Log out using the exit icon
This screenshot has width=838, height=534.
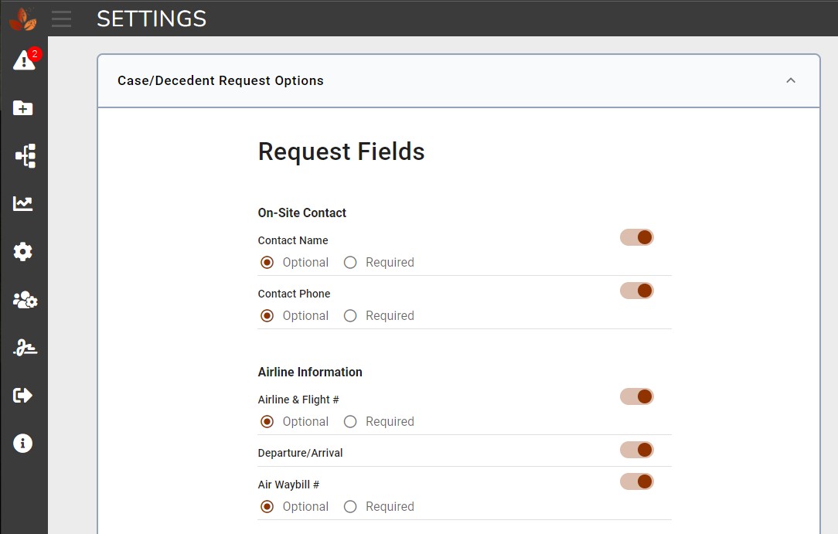click(23, 395)
